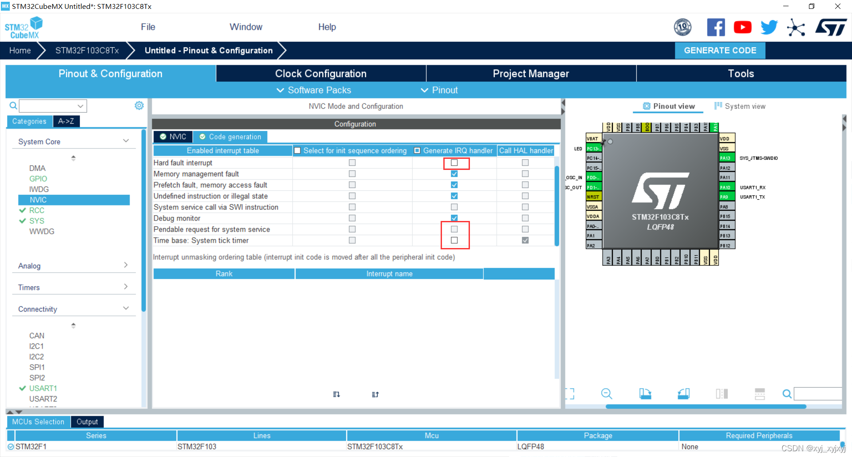Click the 10-year anniversary badge icon

point(682,28)
